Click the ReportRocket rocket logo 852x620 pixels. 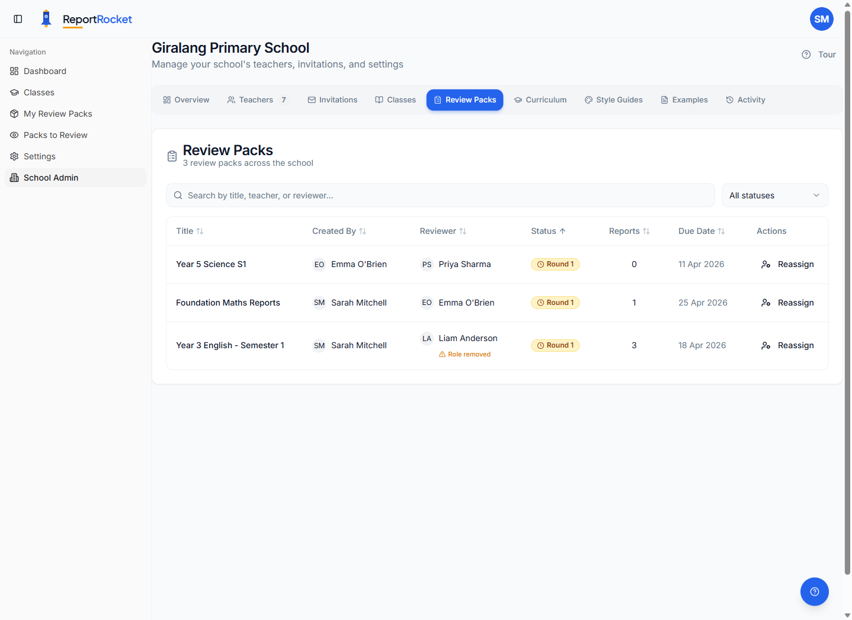[x=46, y=18]
